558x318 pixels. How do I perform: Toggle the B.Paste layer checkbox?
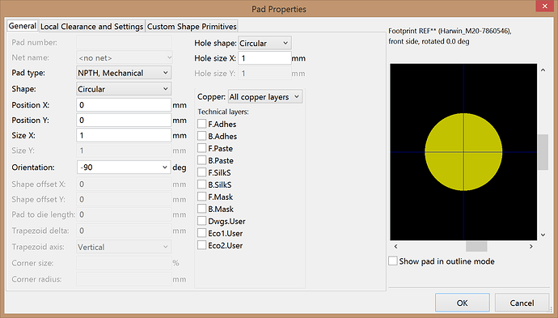[x=202, y=160]
